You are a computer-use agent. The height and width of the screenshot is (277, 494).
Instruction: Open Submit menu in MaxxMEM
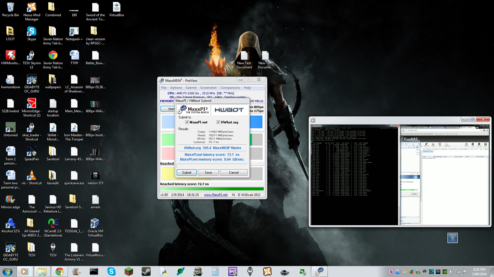click(191, 88)
